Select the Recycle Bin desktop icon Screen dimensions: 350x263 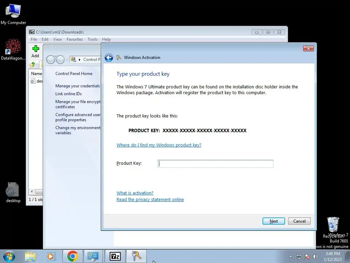(x=333, y=227)
